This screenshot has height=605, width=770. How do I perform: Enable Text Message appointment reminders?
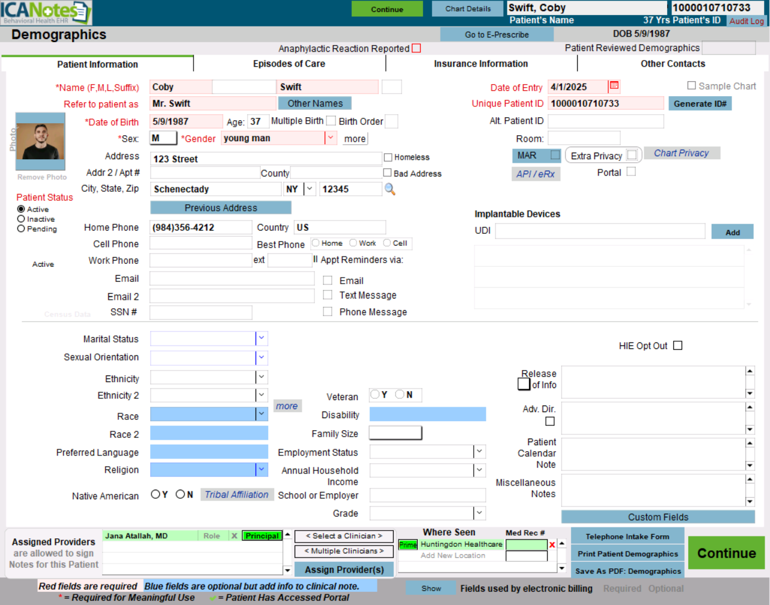point(328,295)
